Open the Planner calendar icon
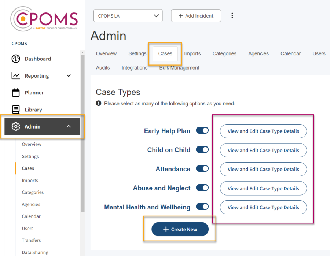 pos(15,93)
